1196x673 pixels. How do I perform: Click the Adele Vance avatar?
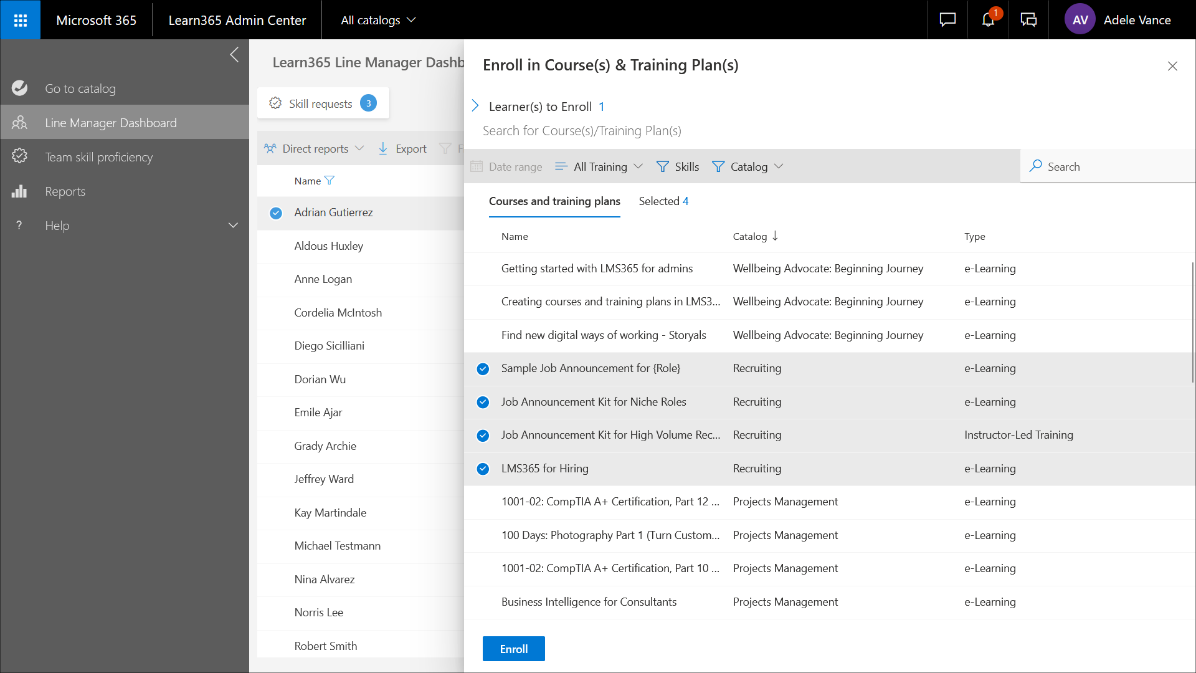point(1080,20)
